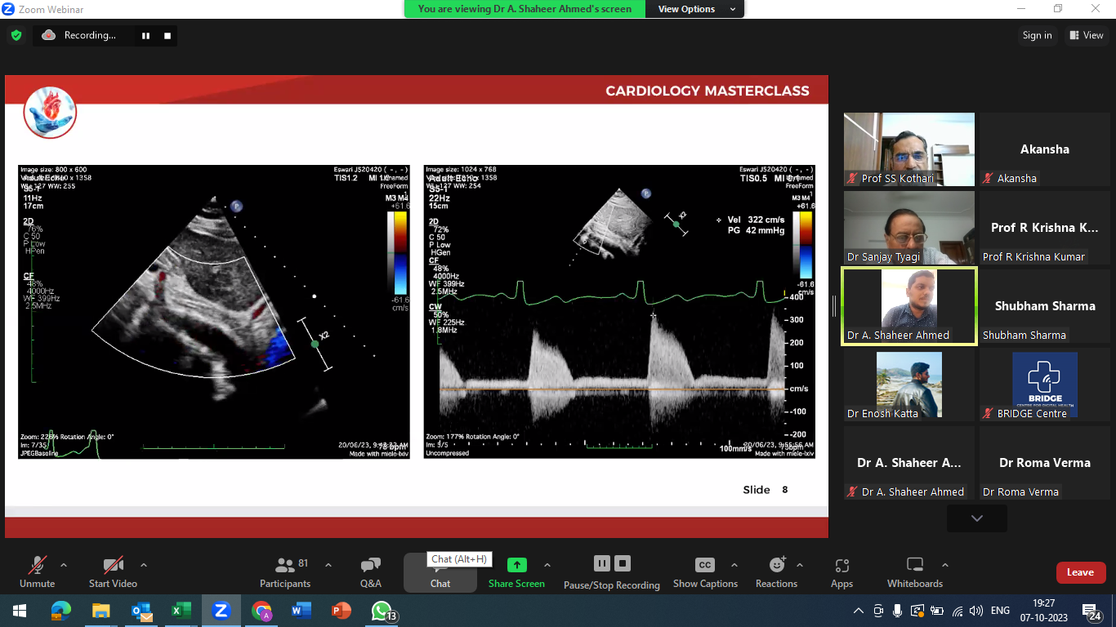Click the green encryption shield icon
1116x627 pixels.
tap(16, 35)
